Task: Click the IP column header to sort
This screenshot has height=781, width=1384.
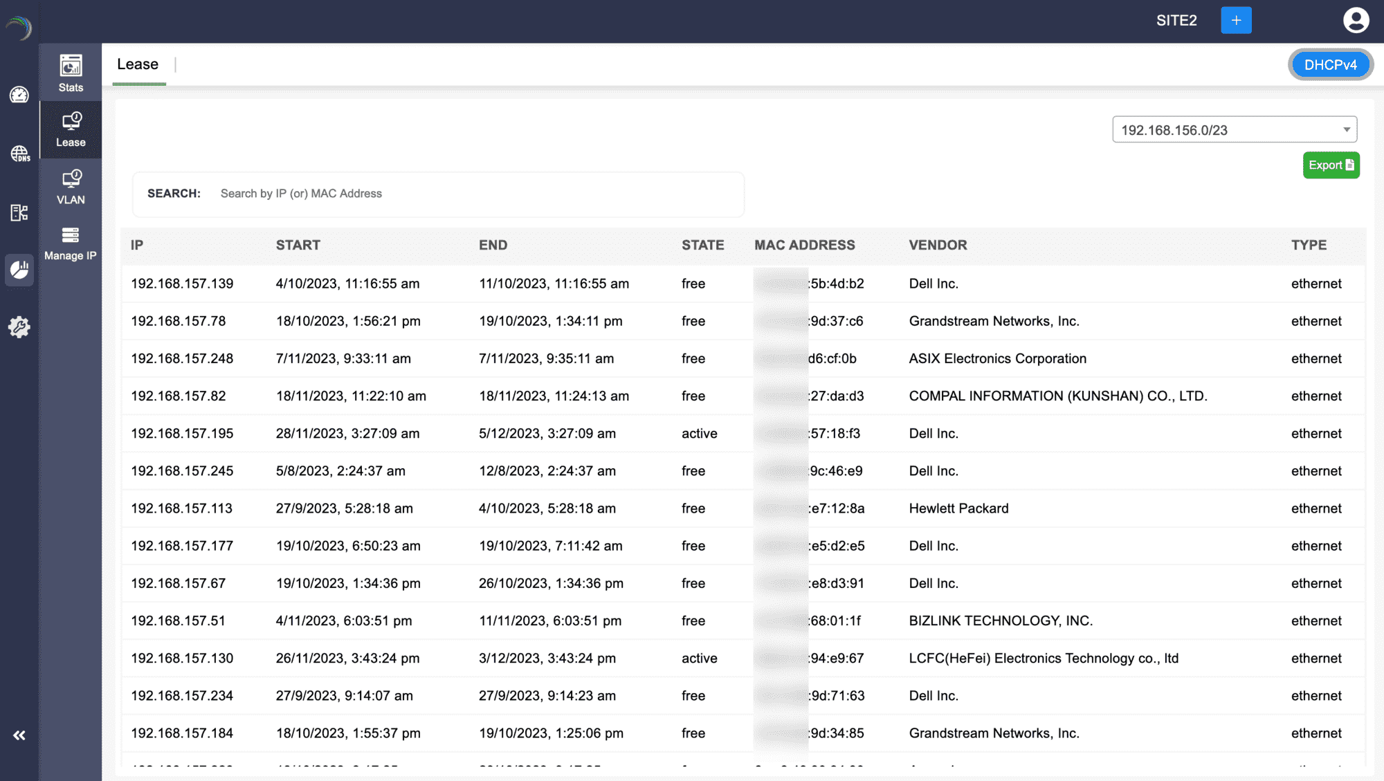Action: click(x=136, y=246)
